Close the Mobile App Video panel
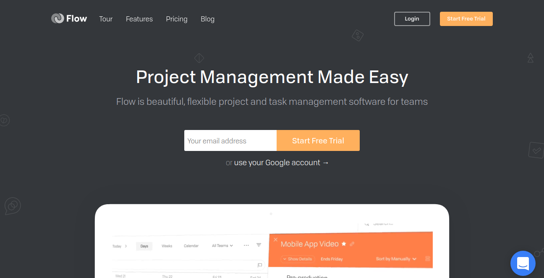This screenshot has width=544, height=278. click(275, 239)
